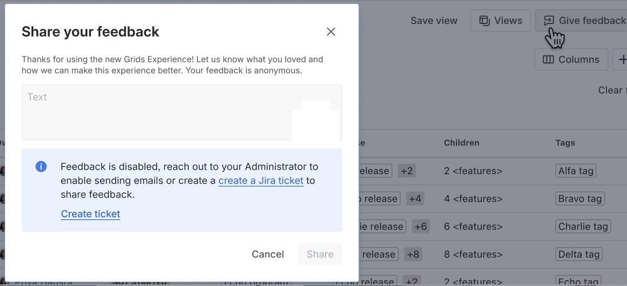The height and width of the screenshot is (286, 627).
Task: Click the Charlie tag chip
Action: coord(583,226)
